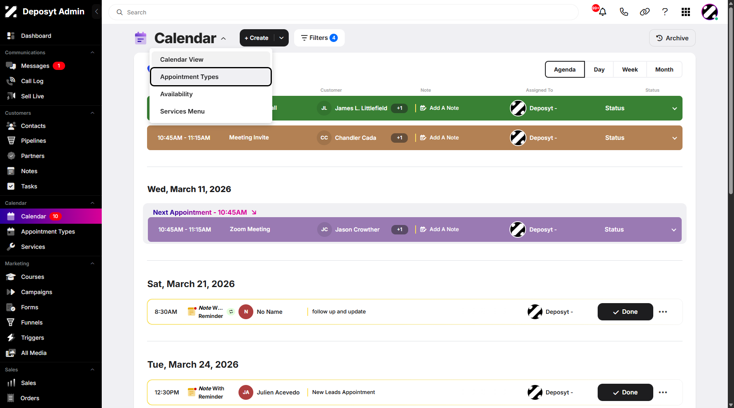Open the notifications bell icon

point(602,12)
